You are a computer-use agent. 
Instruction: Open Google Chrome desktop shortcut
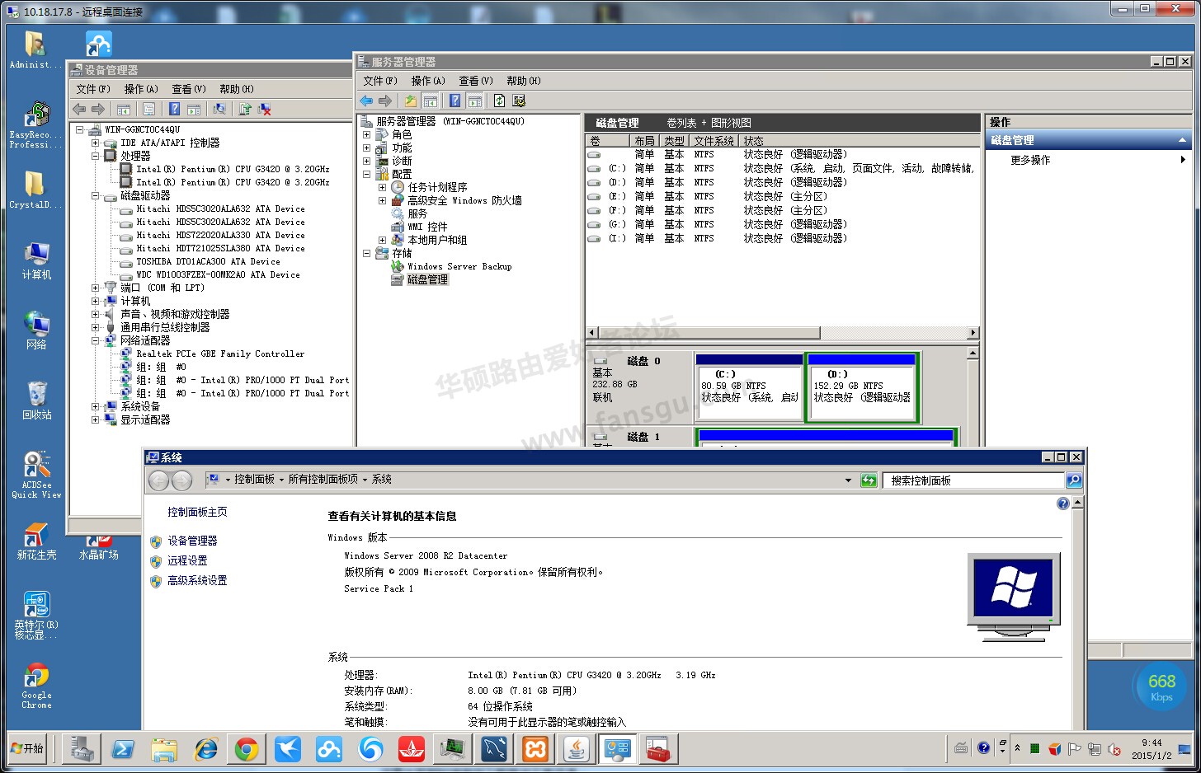click(36, 686)
